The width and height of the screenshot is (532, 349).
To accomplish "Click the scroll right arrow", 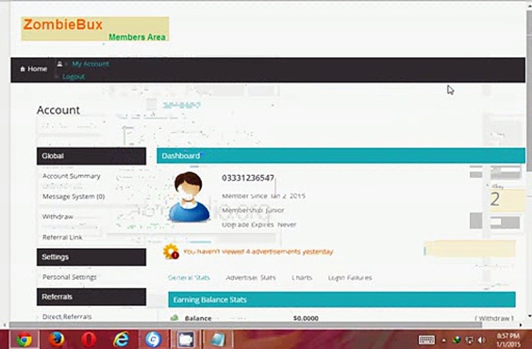I will [x=521, y=325].
